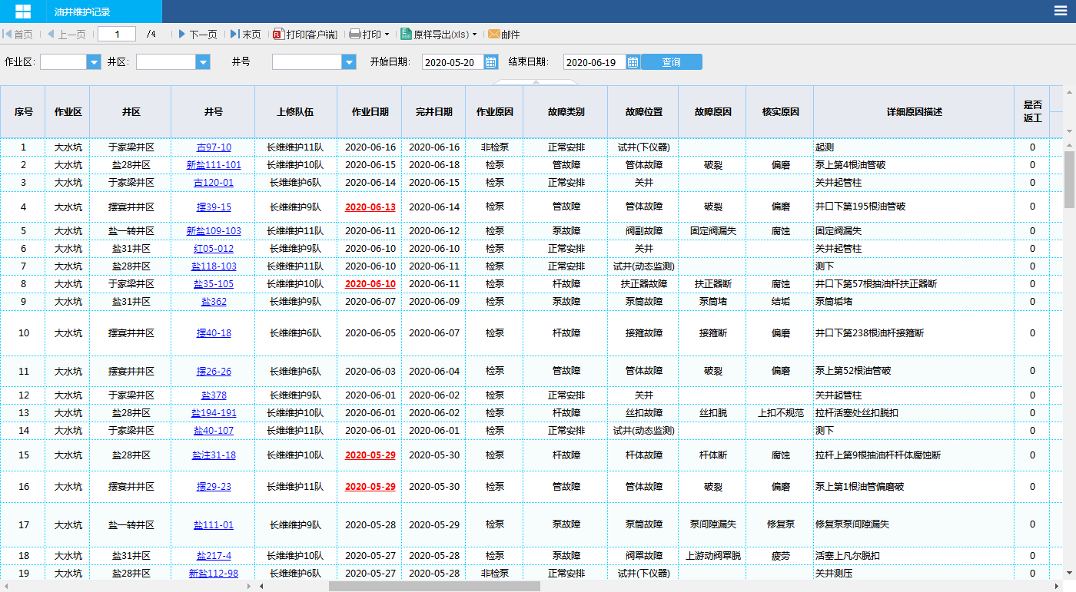Click the horizontal scrollbar thumb at bottom

(x=434, y=587)
